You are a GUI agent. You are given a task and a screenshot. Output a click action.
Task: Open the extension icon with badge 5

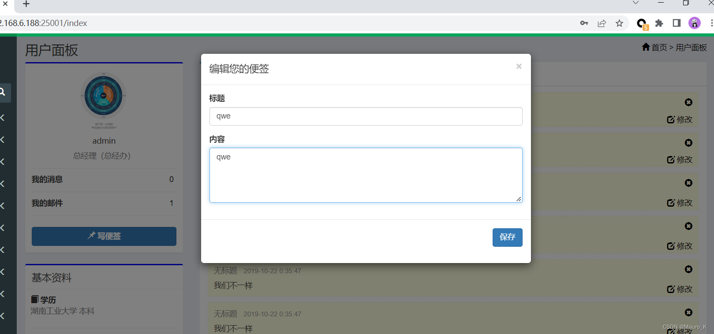[x=642, y=24]
